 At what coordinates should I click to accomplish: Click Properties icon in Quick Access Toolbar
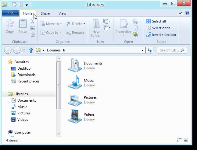click(14, 5)
